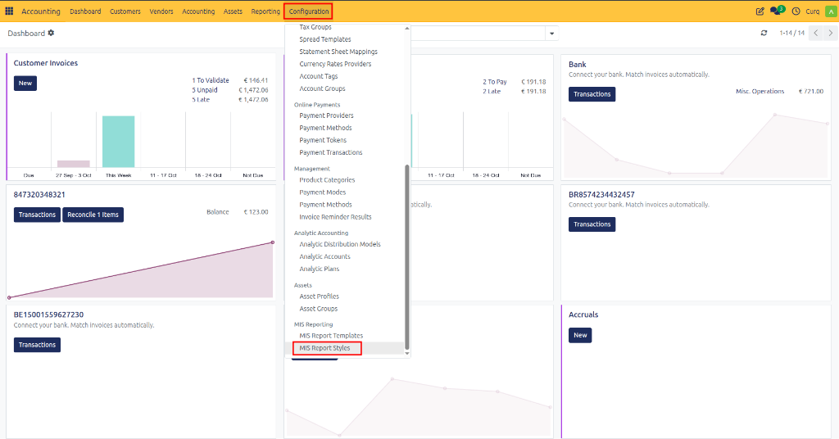Click 5 Late link
Screen dimensions: 839x439
tap(201, 99)
